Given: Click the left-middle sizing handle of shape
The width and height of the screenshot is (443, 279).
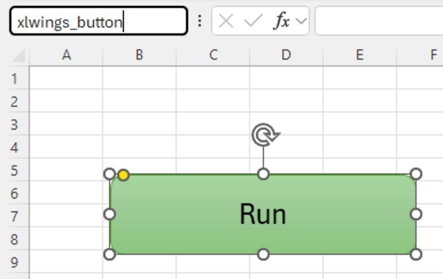Looking at the screenshot, I should 109,214.
